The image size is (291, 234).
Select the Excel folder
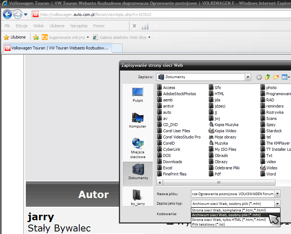165,168
